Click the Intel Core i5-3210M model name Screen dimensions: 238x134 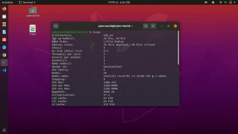click(x=135, y=76)
